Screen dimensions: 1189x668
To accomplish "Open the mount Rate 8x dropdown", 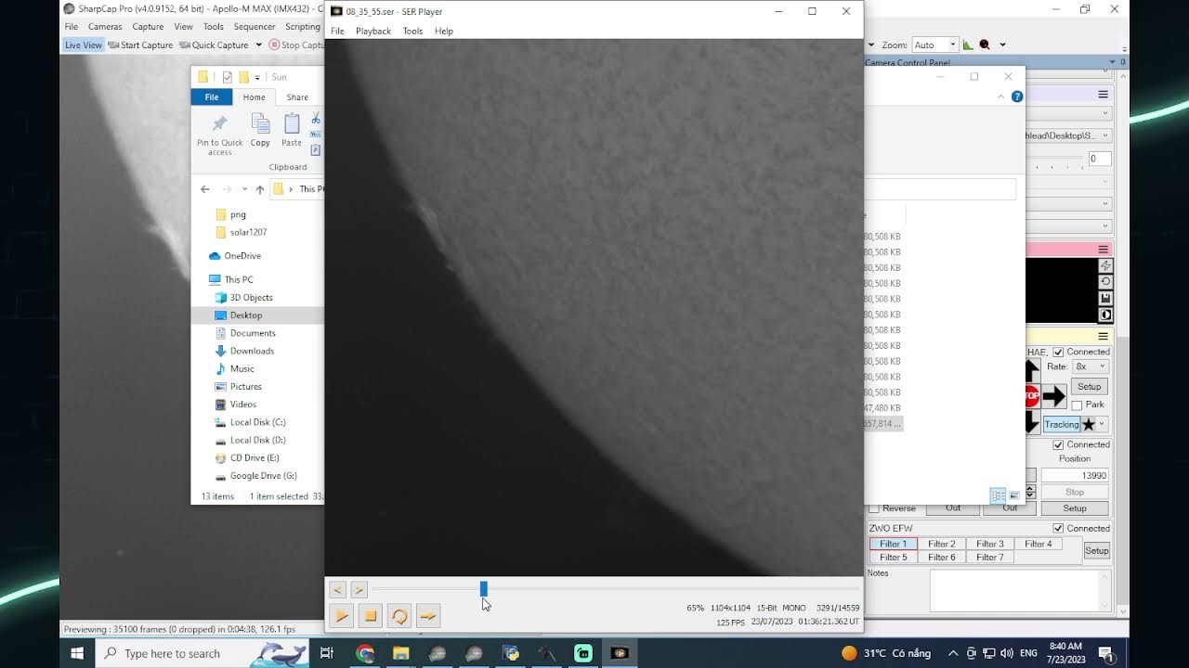I will 1090,366.
